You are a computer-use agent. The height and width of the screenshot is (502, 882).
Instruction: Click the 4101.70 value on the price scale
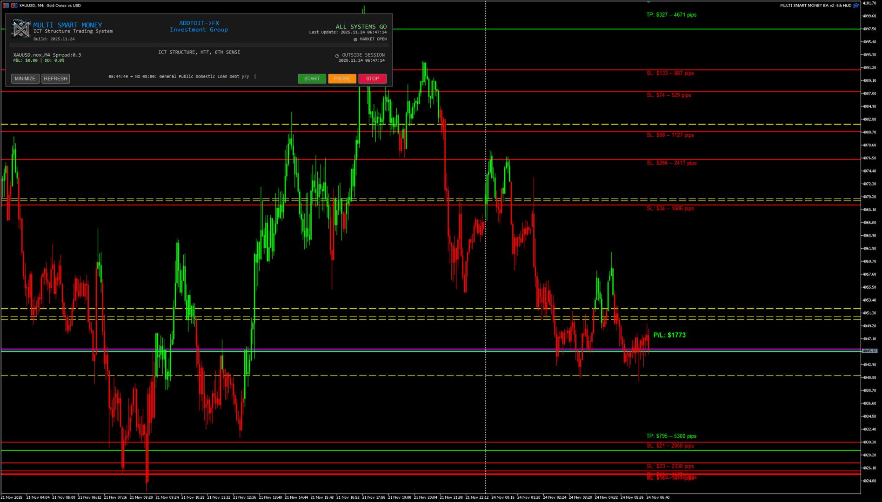[869, 3]
